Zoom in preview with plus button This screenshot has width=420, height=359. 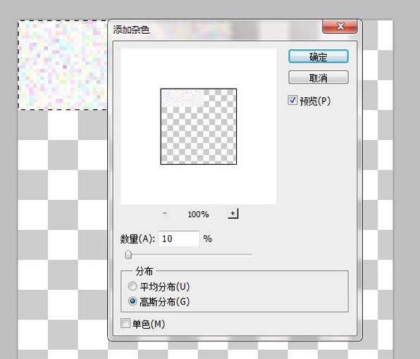click(x=233, y=213)
